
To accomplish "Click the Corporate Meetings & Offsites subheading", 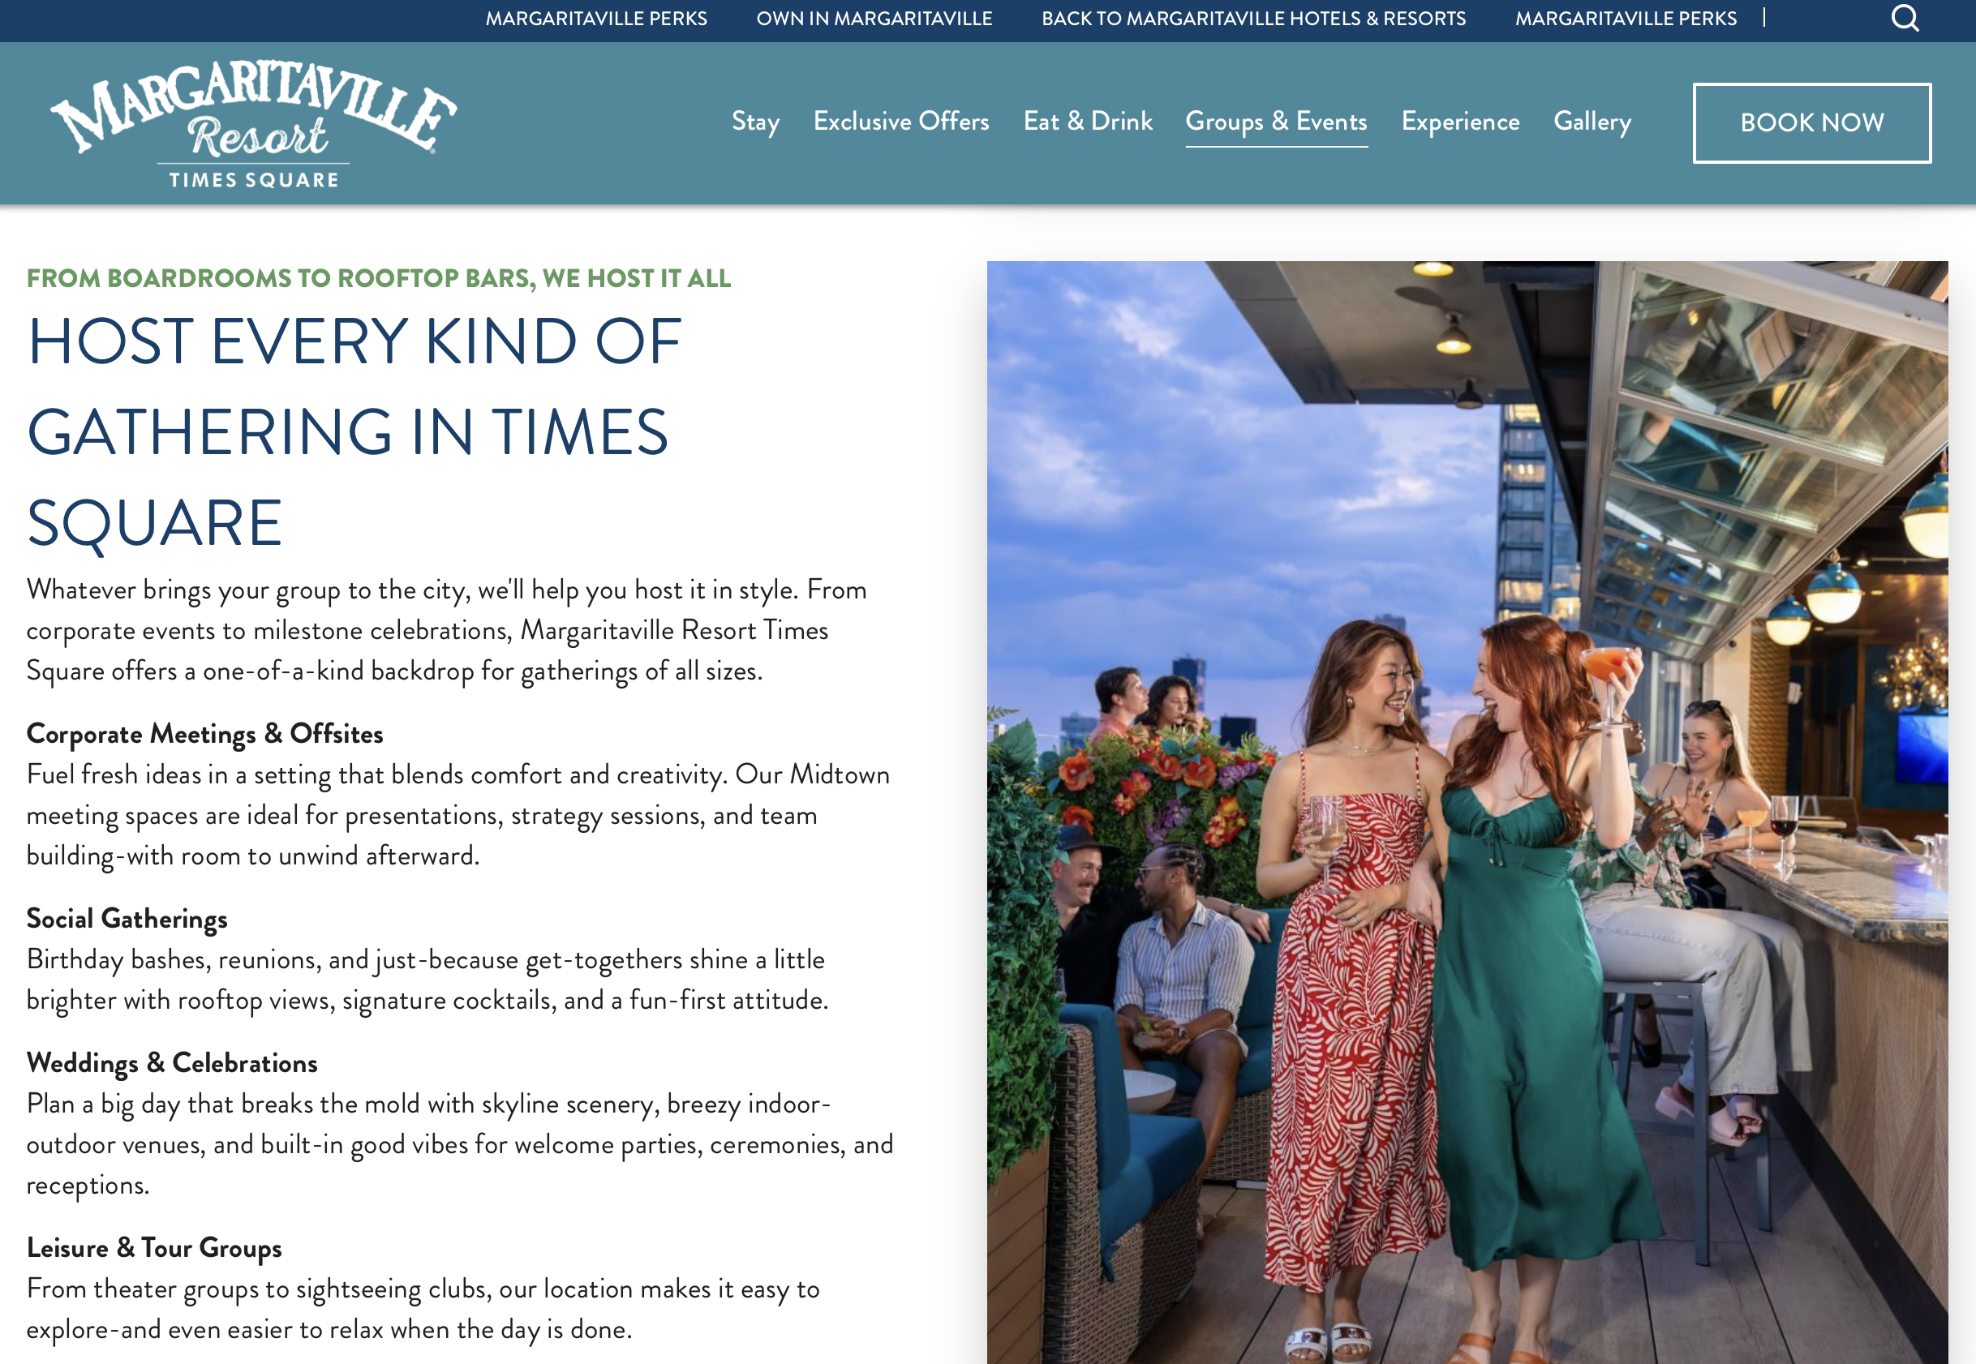I will pos(205,733).
